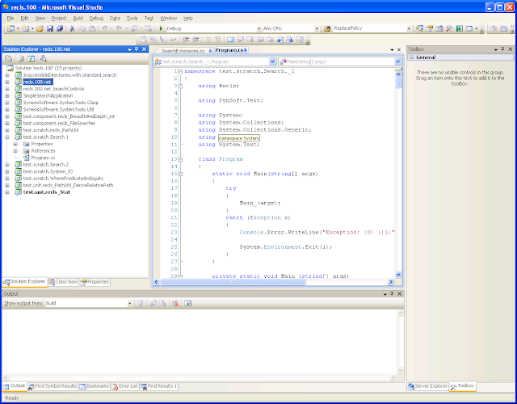
Task: Click the Paste toolbar icon
Action: [x=92, y=29]
